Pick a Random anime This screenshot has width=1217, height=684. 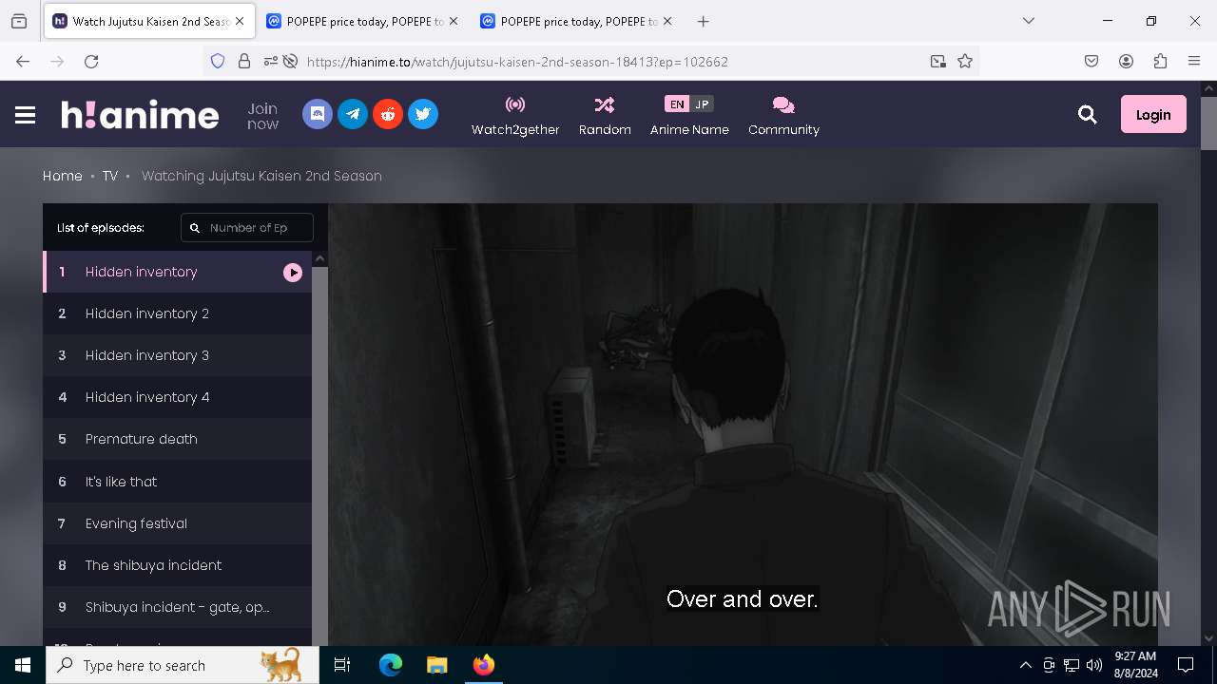605,116
